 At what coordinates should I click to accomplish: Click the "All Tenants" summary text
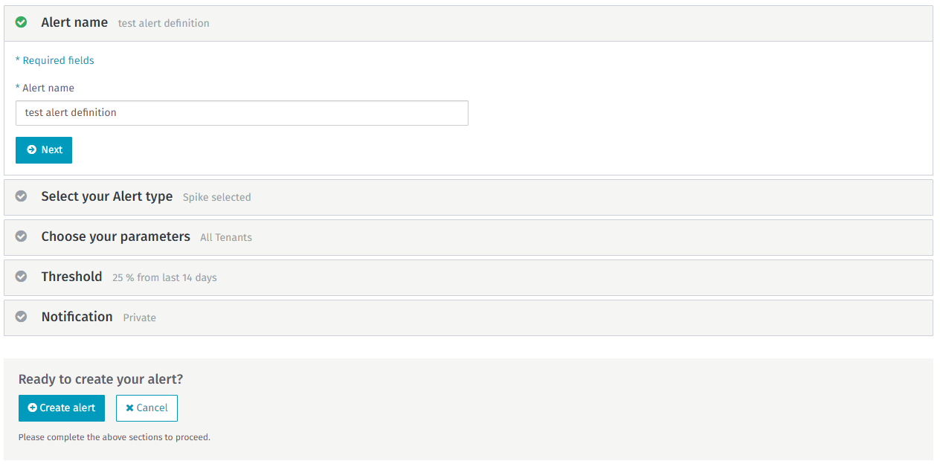click(x=226, y=238)
